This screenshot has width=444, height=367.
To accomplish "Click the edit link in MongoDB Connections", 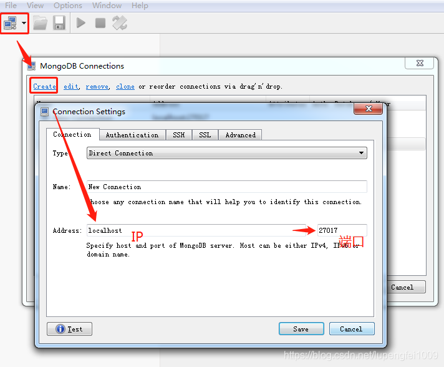I will point(71,86).
